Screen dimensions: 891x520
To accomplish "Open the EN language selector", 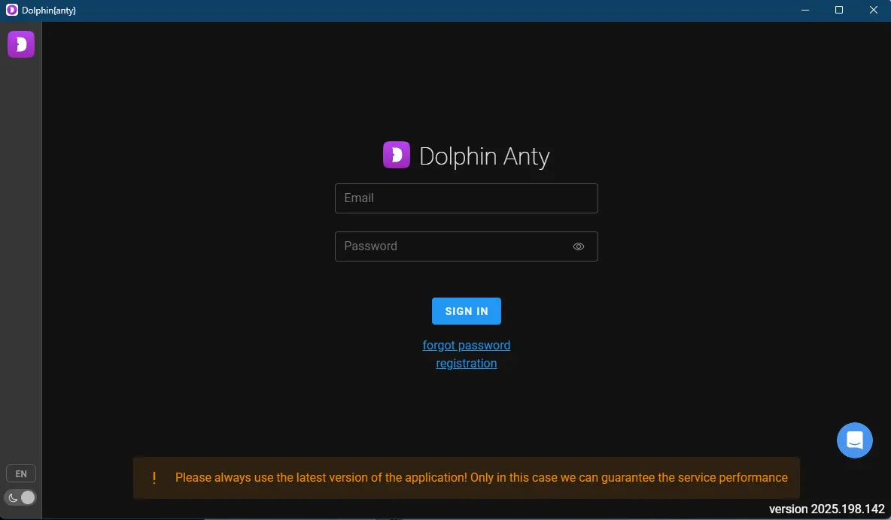I will point(21,473).
